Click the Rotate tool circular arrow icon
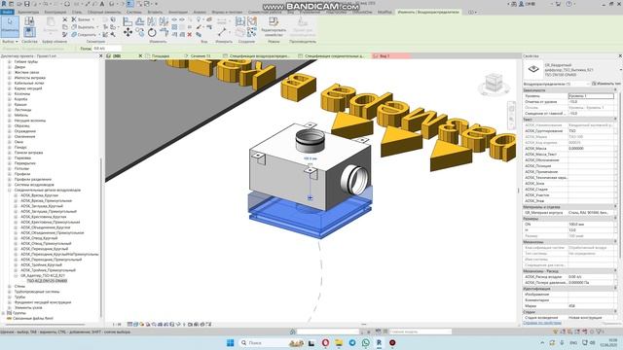The width and height of the screenshot is (623, 350). 152,32
